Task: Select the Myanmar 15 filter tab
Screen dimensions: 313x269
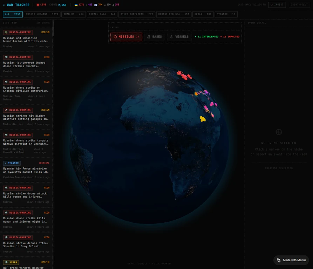Action: point(226,14)
